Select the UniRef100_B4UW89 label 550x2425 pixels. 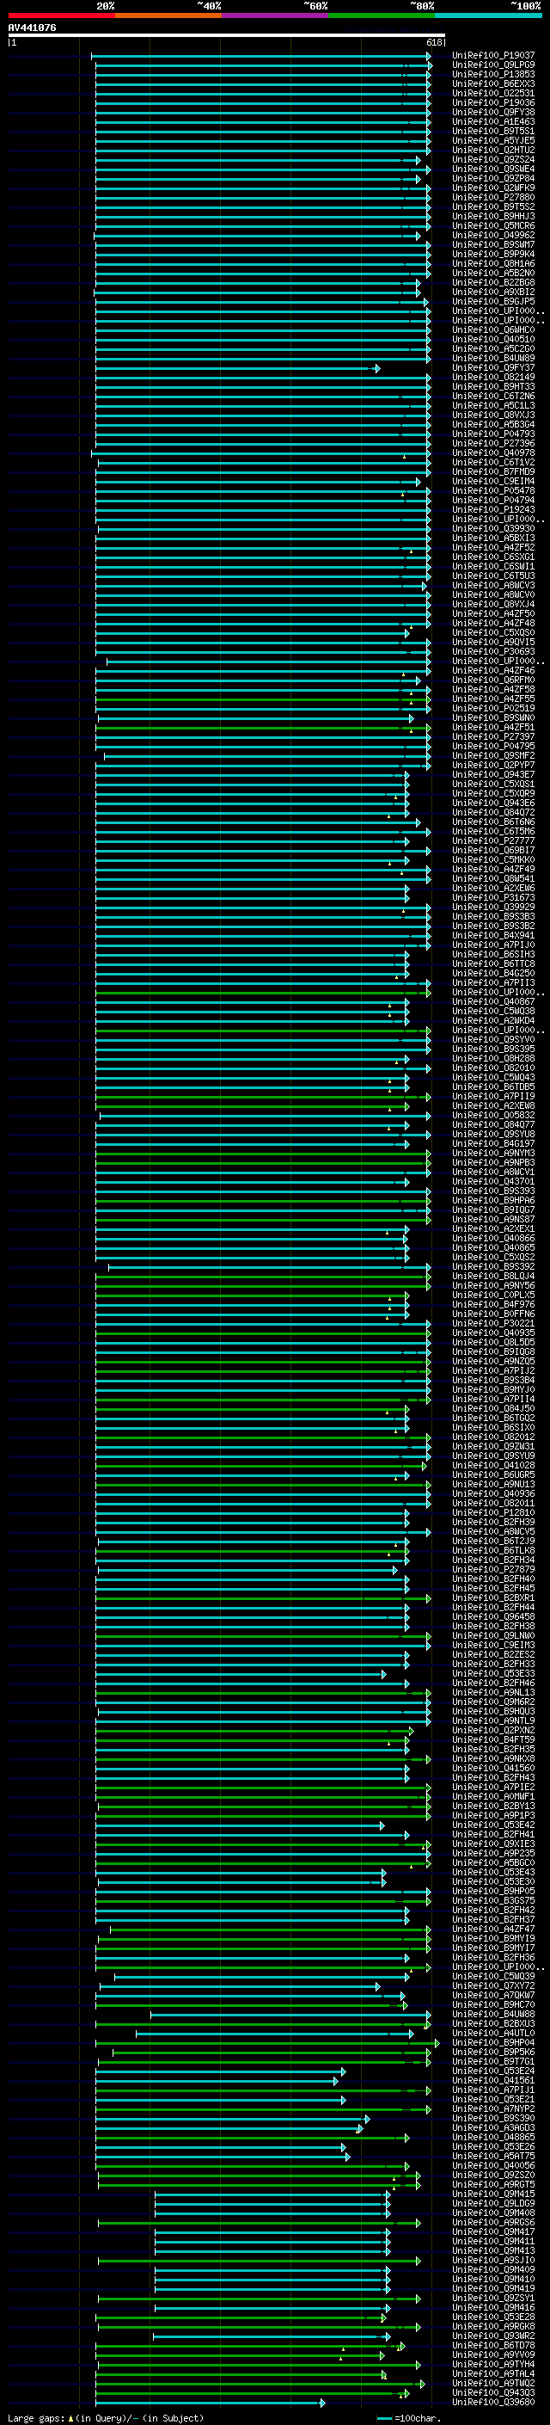click(492, 358)
